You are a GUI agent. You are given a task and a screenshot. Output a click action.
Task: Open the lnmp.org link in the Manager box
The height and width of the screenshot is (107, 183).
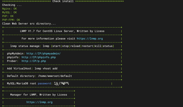(x=39, y=102)
